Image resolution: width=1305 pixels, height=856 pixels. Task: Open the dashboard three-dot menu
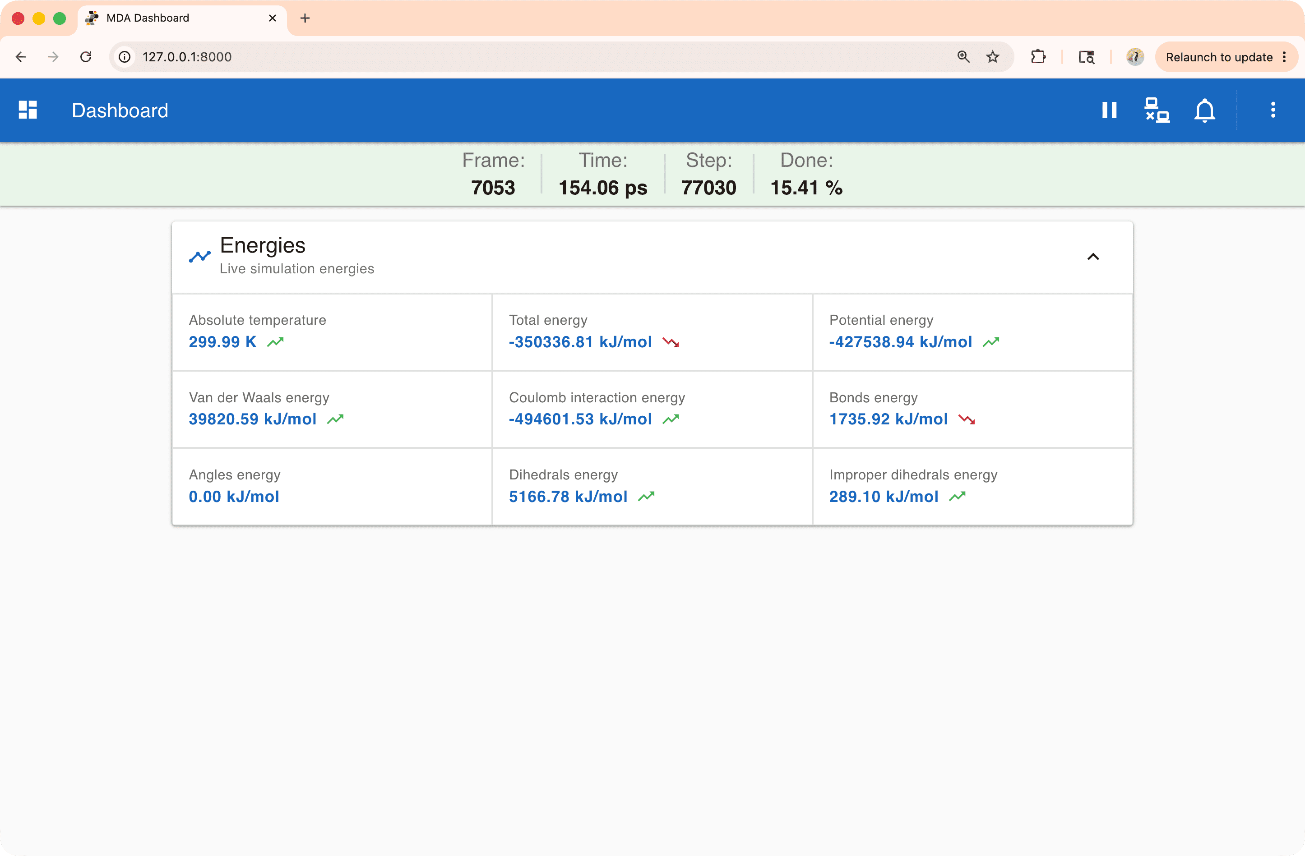tap(1273, 110)
